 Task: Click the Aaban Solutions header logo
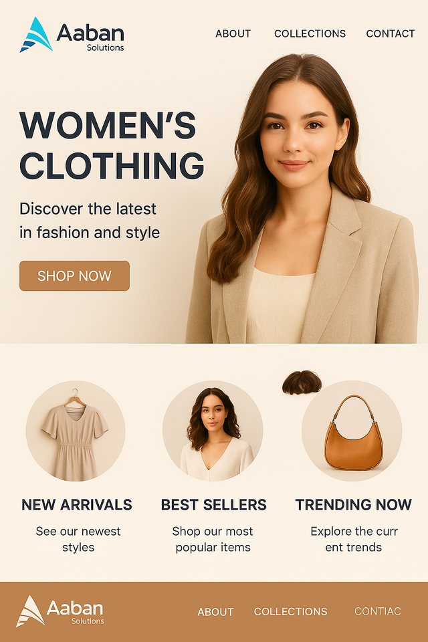pyautogui.click(x=72, y=35)
